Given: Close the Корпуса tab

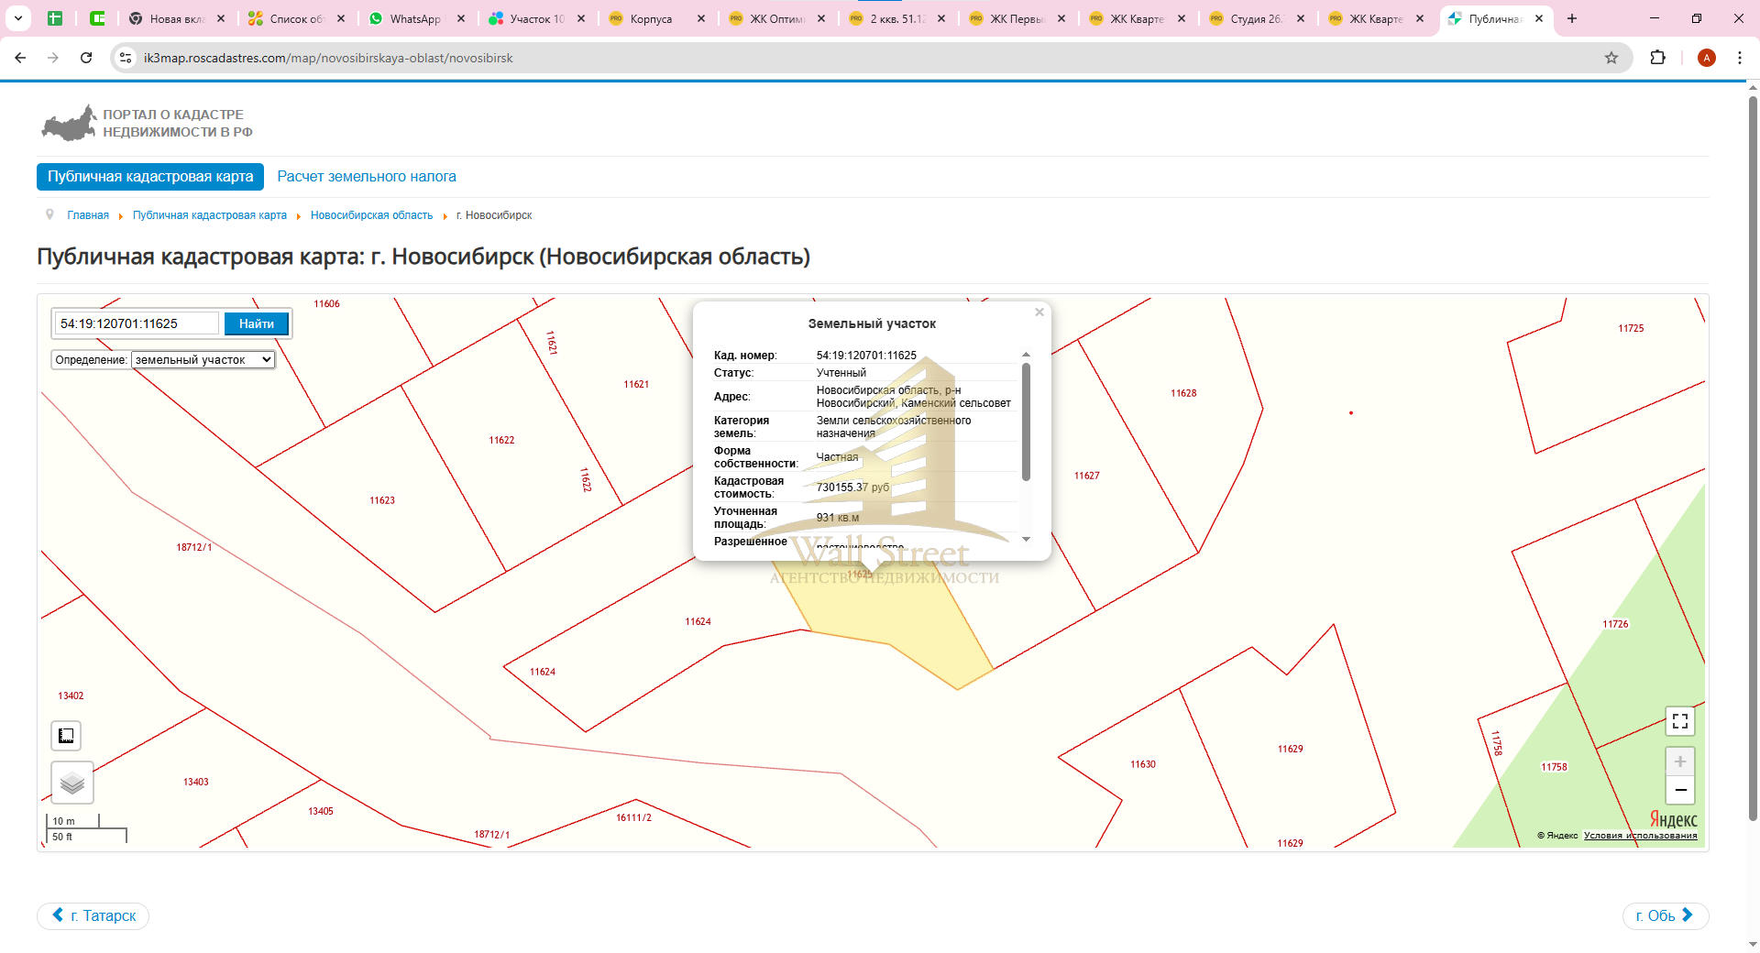Looking at the screenshot, I should point(701,18).
